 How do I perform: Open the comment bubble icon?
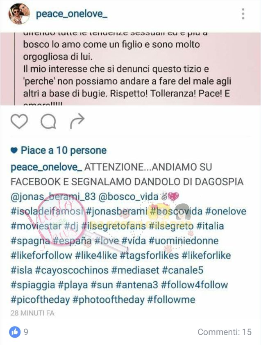pos(48,121)
